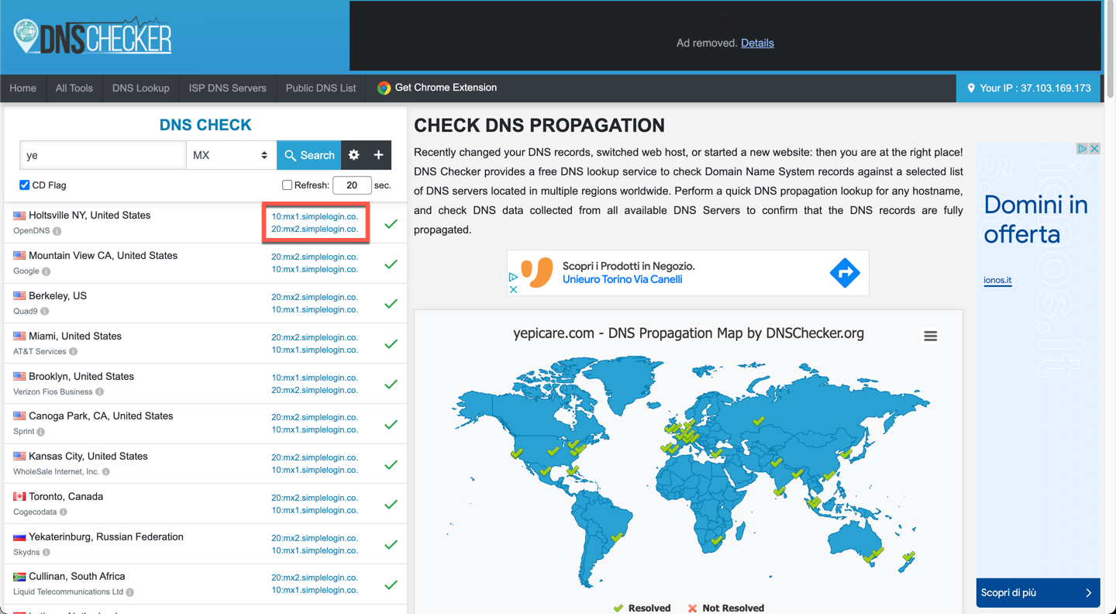Click the Get Chrome Extension link
This screenshot has height=614, width=1116.
[437, 88]
